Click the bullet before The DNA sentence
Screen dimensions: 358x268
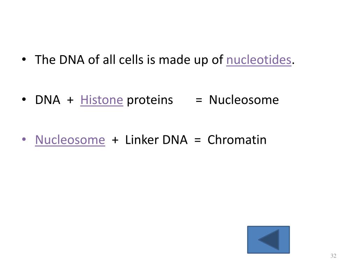[24, 59]
